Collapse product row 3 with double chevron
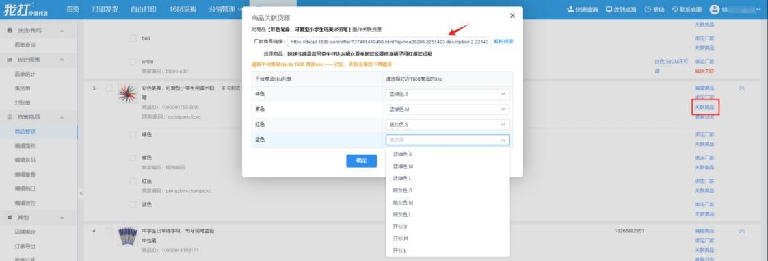 click(x=742, y=88)
